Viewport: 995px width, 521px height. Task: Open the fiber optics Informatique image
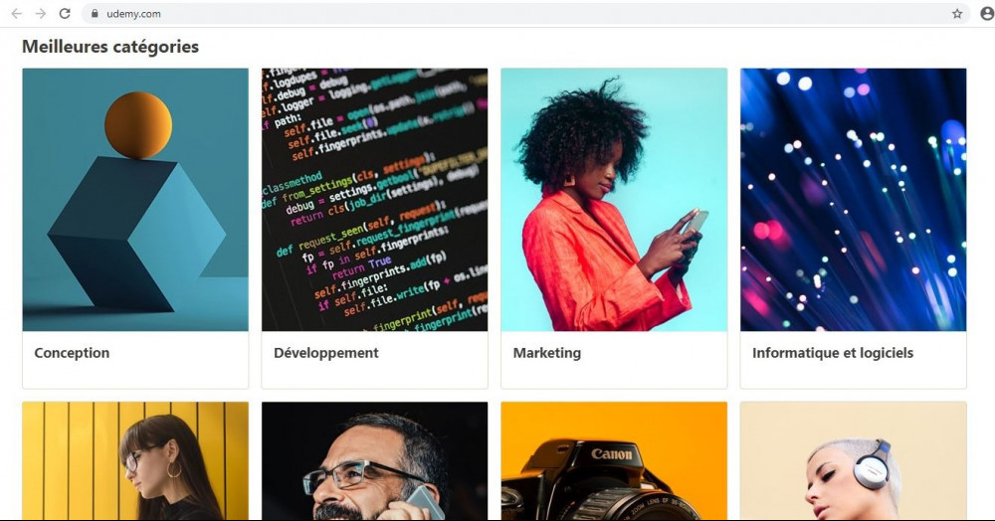(853, 200)
